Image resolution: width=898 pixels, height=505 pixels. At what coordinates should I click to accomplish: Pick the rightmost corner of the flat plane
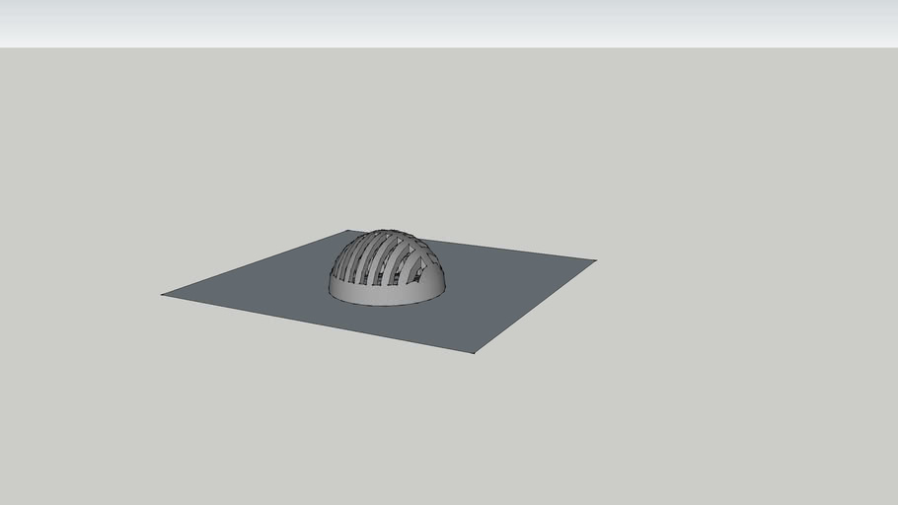[x=595, y=260]
